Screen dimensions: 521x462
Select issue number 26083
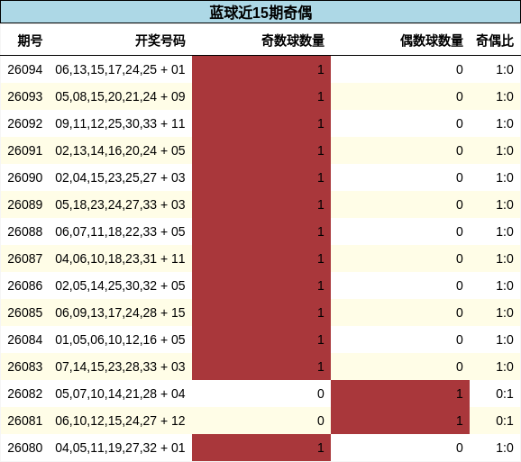coord(25,367)
